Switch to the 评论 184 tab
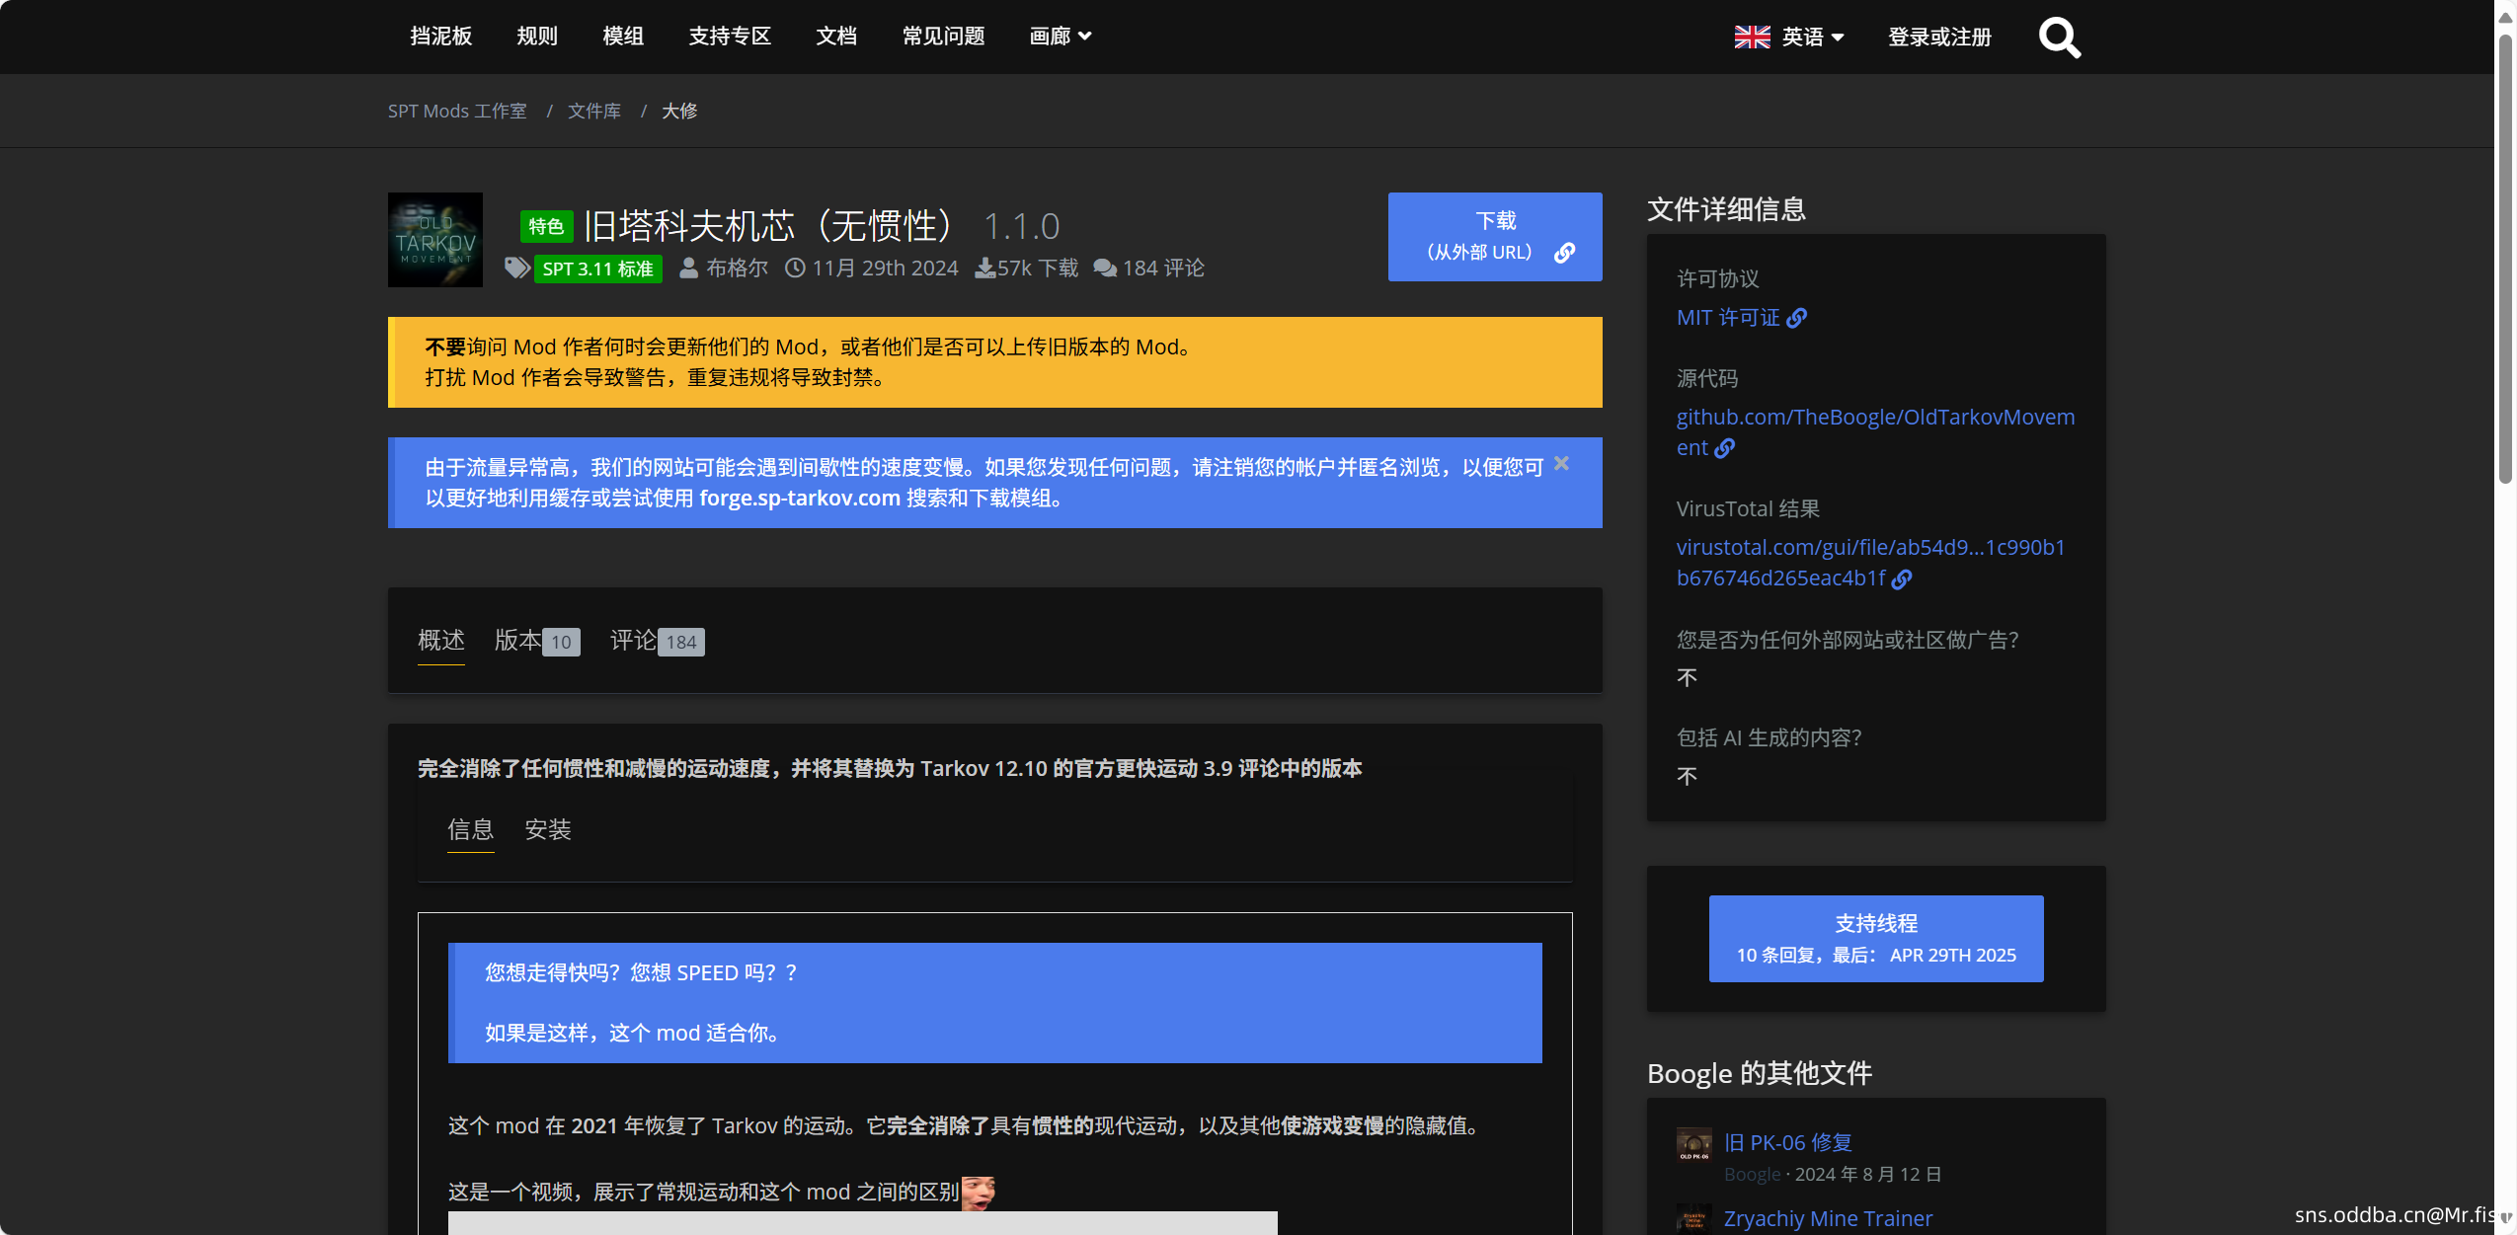2517x1235 pixels. click(x=657, y=641)
